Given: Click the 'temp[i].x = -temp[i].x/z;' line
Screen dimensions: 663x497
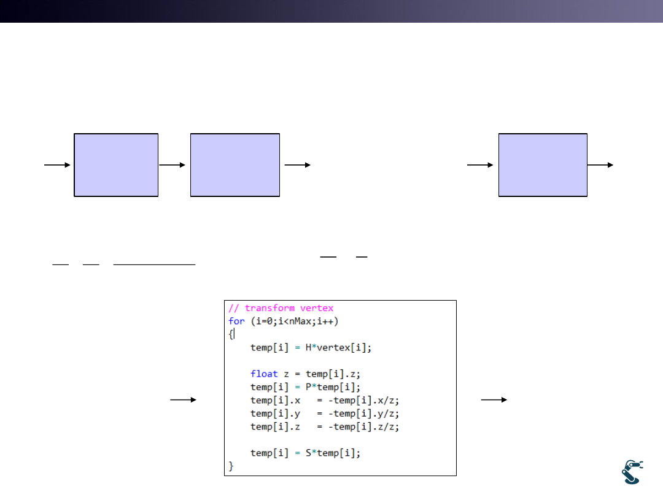Looking at the screenshot, I should (x=324, y=400).
